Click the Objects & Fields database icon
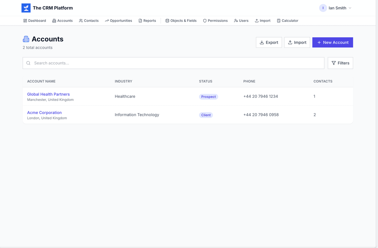Viewport: 378px width, 248px height. click(x=167, y=21)
